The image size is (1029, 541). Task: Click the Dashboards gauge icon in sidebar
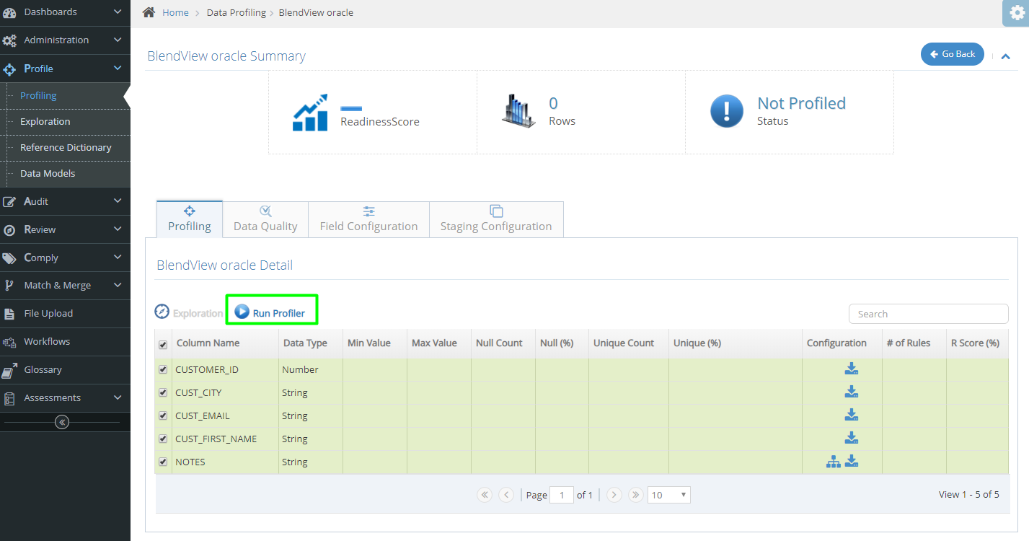(9, 12)
